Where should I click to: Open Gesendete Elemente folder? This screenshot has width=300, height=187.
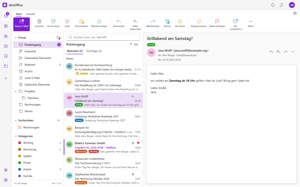click(38, 58)
